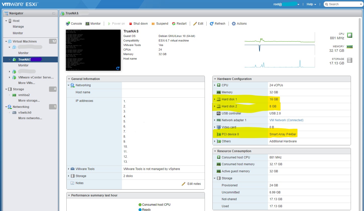Expand the Video card row
This screenshot has width=364, height=211.
pyautogui.click(x=214, y=127)
